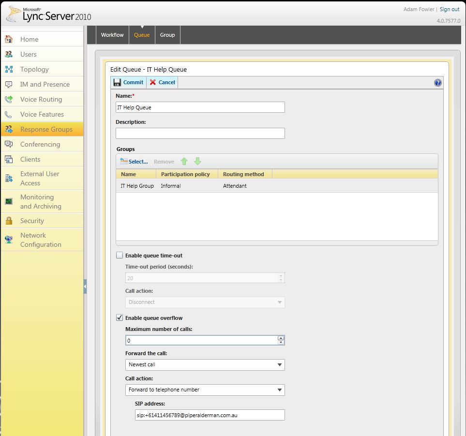Click the Conferencing icon

click(9, 144)
